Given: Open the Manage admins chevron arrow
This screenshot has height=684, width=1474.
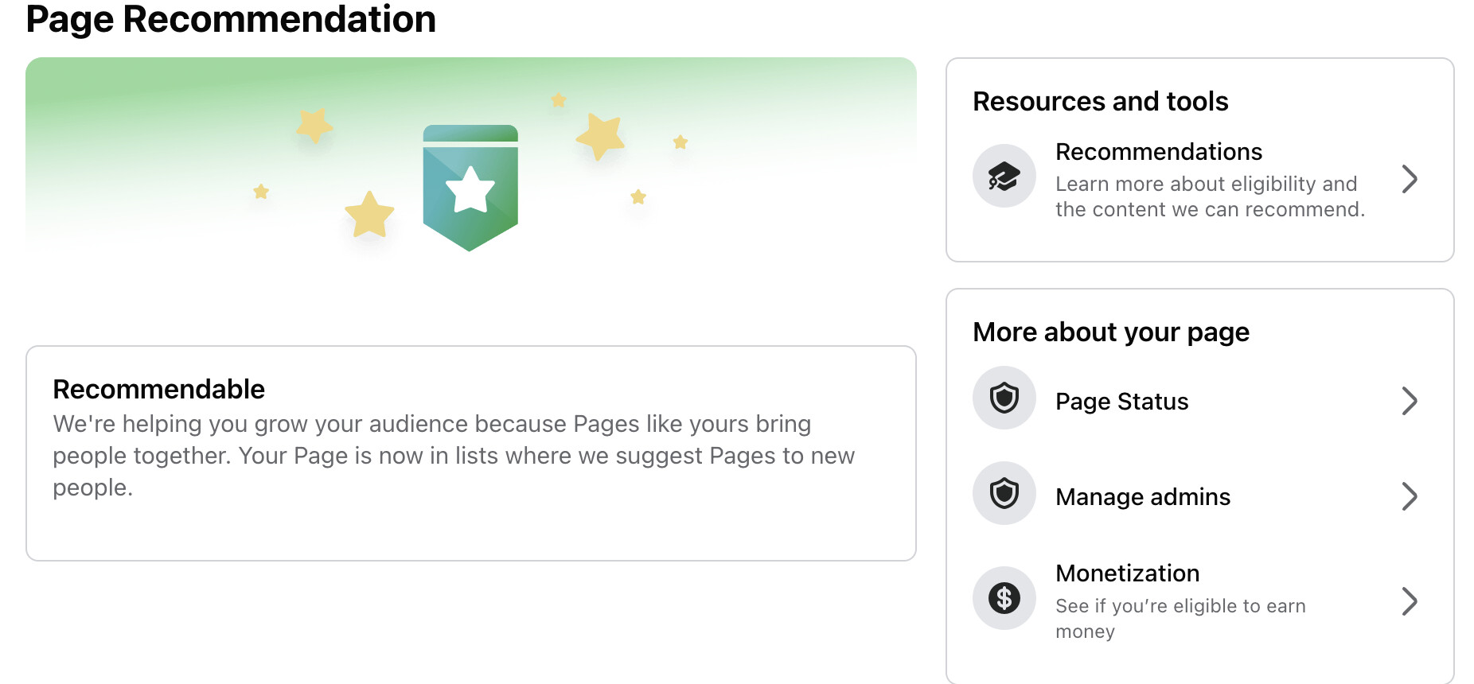Looking at the screenshot, I should pos(1410,496).
